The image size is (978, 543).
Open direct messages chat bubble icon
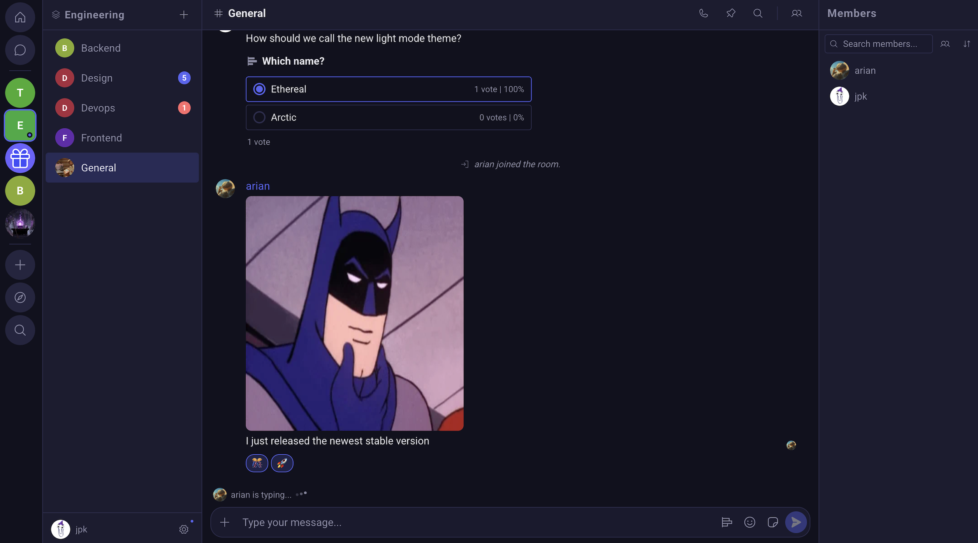pyautogui.click(x=20, y=50)
